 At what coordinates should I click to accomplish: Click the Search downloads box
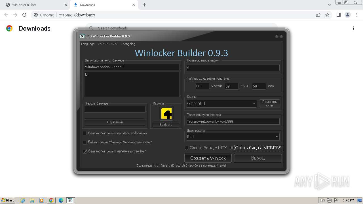[x=181, y=28]
